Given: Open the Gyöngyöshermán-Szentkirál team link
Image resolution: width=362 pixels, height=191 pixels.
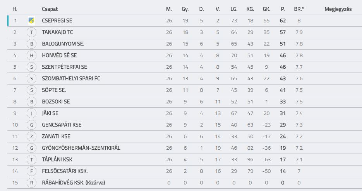Looking at the screenshot, I should [x=81, y=148].
